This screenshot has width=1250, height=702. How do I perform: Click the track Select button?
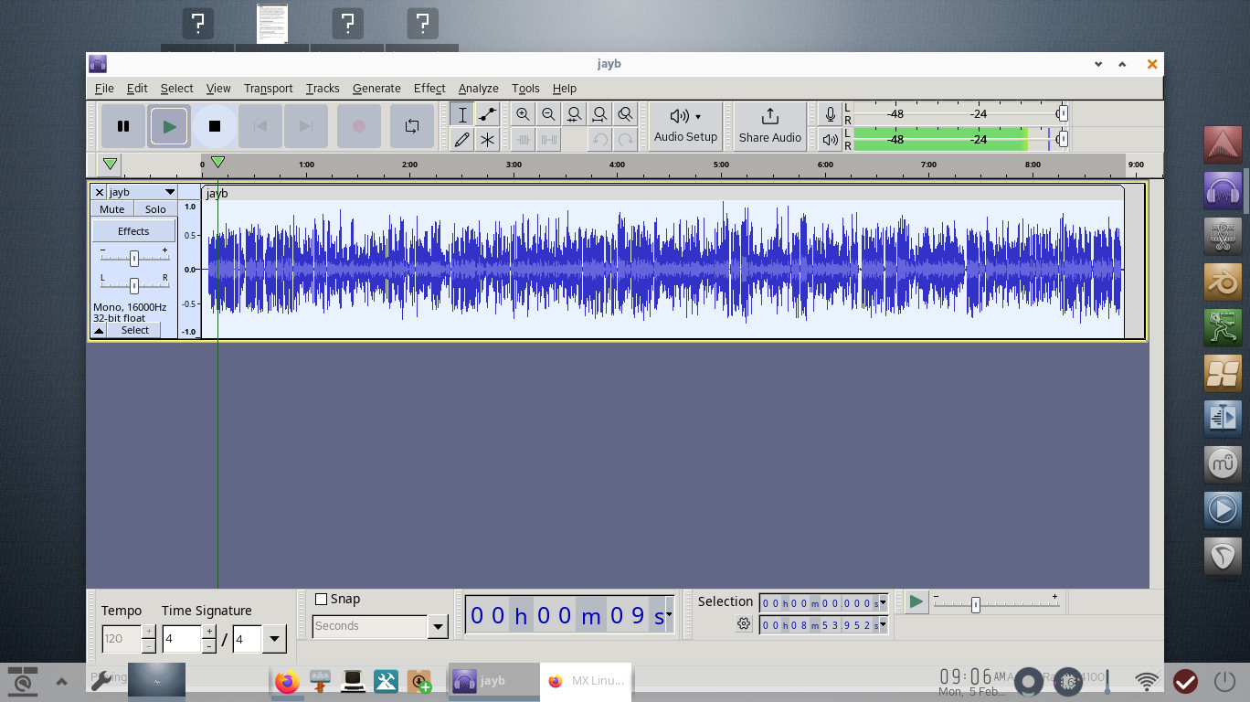[134, 330]
